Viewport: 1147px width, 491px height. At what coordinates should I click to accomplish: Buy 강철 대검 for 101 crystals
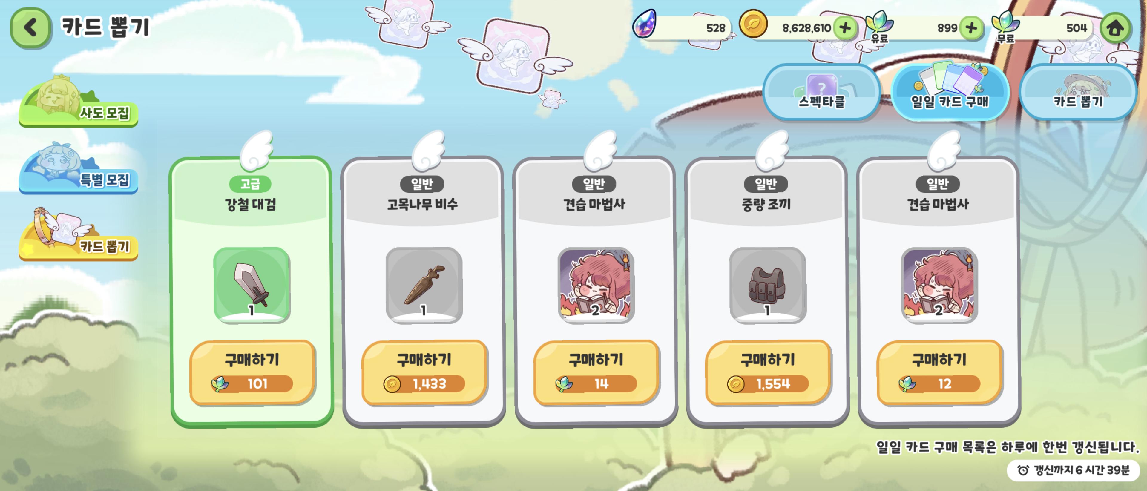(x=252, y=372)
